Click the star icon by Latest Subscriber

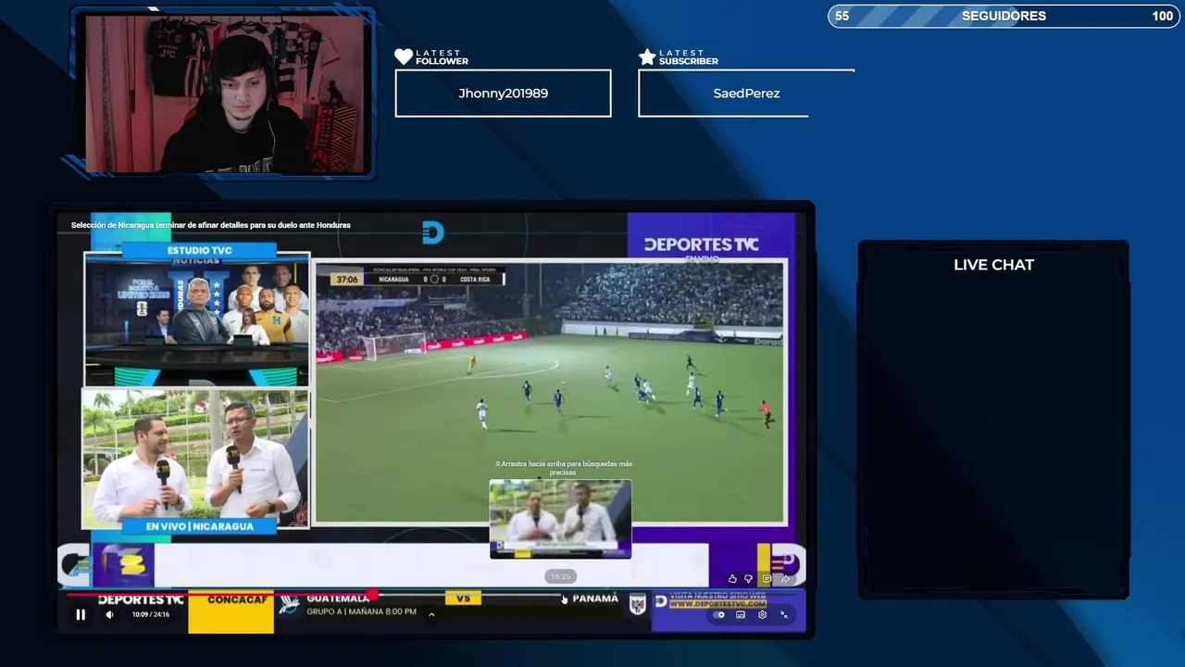tap(647, 57)
